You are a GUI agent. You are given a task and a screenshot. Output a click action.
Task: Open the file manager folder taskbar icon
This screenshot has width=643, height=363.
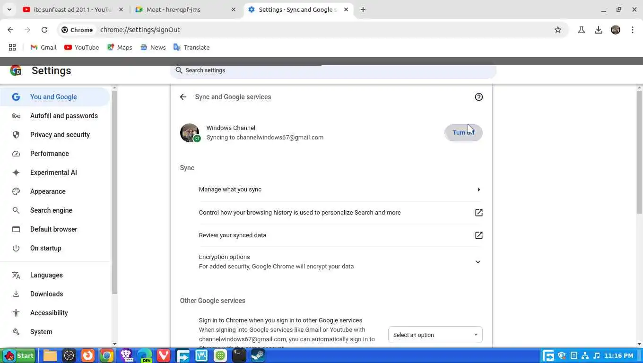tap(50, 355)
